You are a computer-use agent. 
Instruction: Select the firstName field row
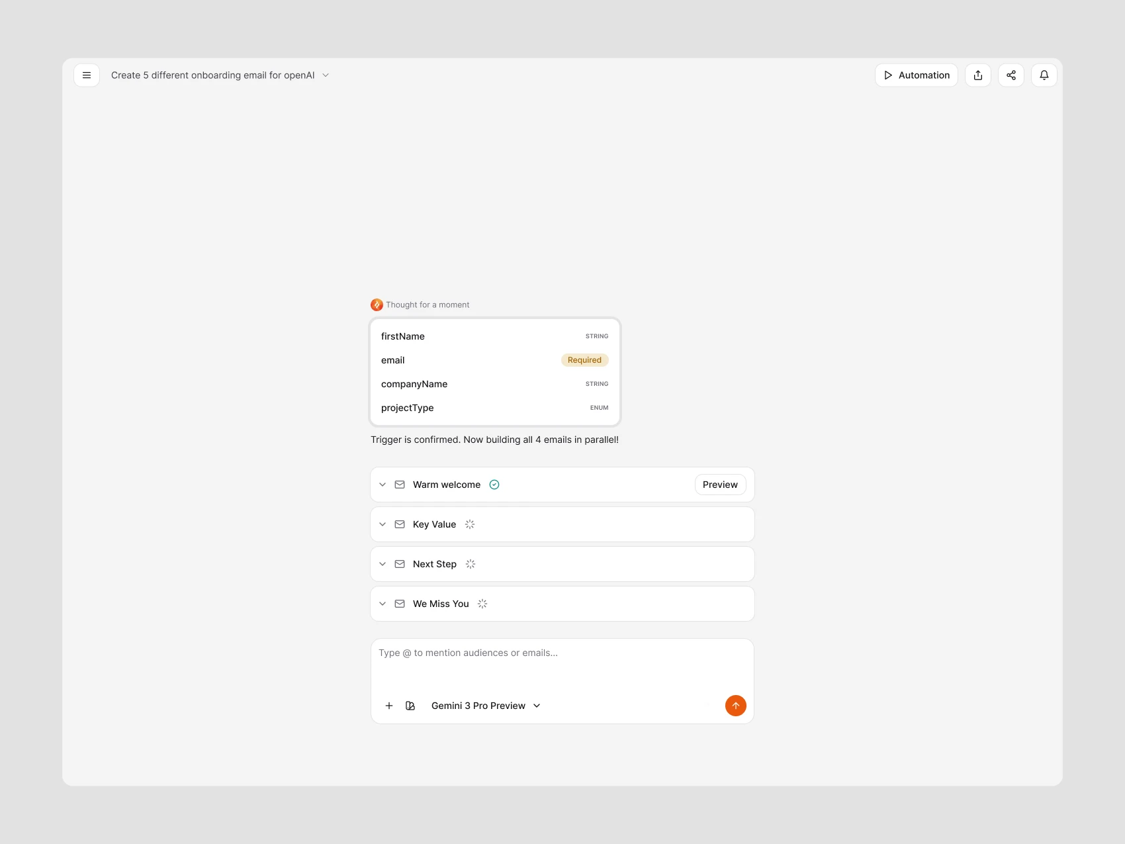pyautogui.click(x=495, y=336)
